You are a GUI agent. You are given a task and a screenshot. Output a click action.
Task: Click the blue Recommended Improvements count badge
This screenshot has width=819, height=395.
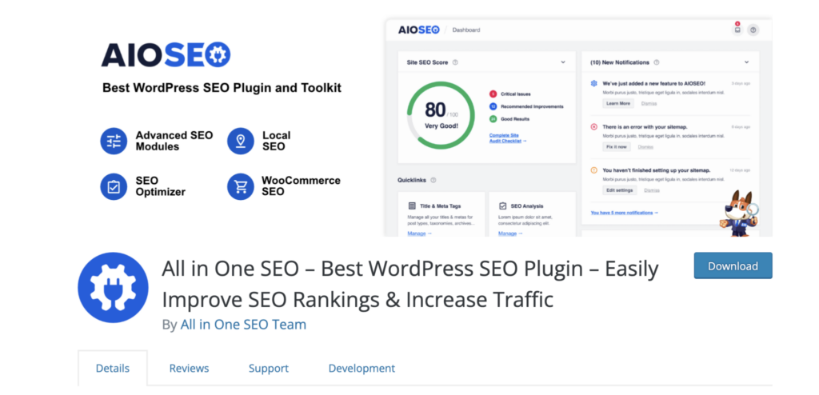pos(493,106)
